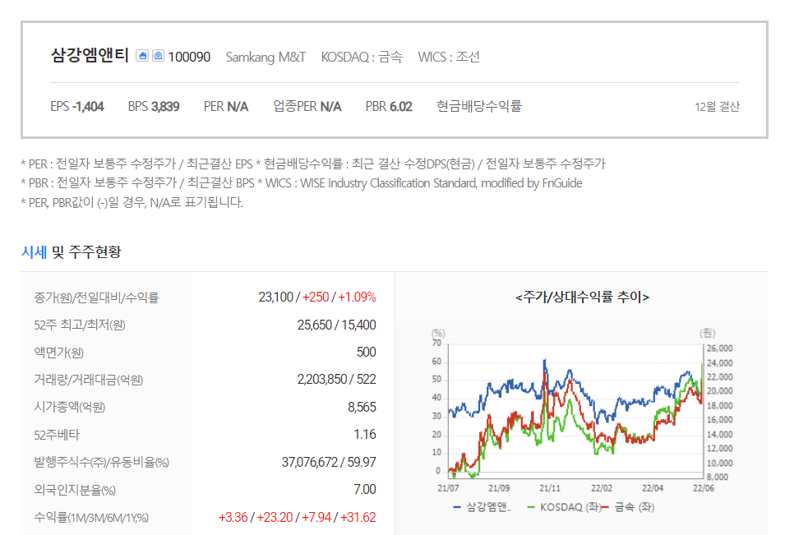Toggle the 삼강엠앤.. legend entry
The height and width of the screenshot is (535, 785).
482,507
